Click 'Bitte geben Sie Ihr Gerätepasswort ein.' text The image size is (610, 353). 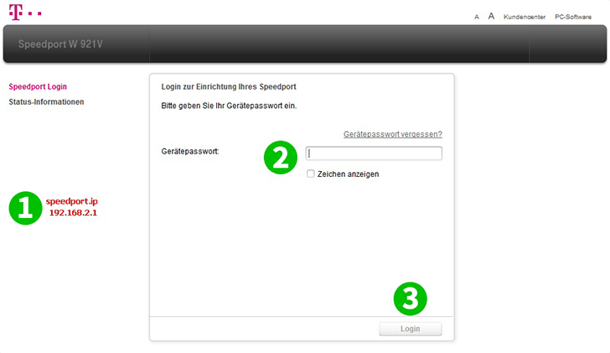point(229,106)
